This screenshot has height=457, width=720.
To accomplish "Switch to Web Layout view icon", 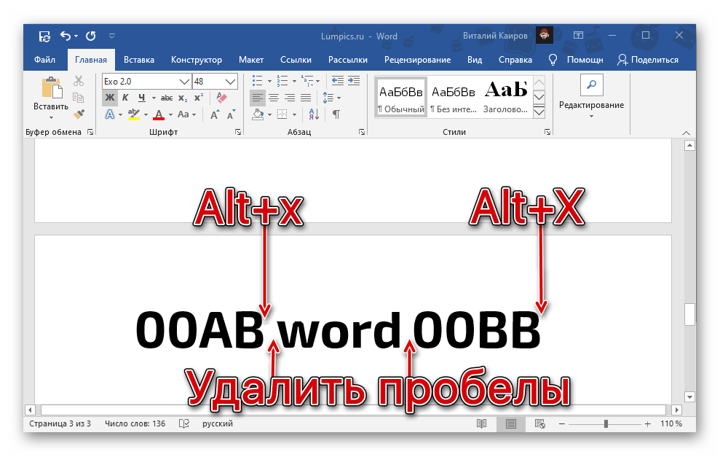I will (x=539, y=423).
